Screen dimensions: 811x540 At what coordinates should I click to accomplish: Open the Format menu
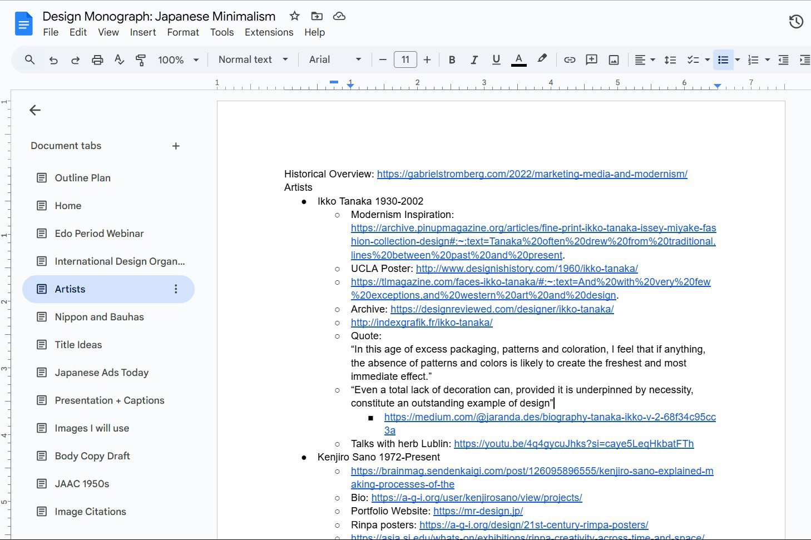[x=183, y=32]
